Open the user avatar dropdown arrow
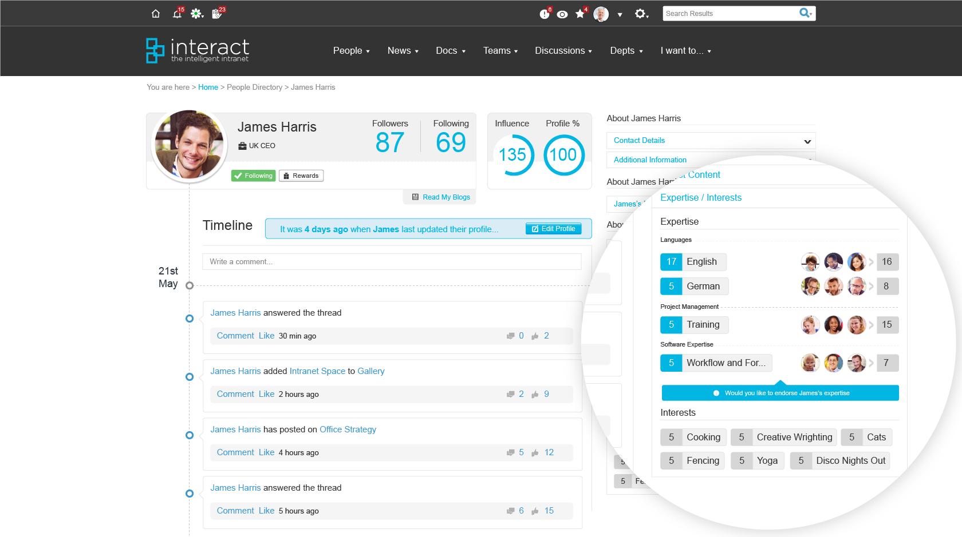Screen dimensions: 962x537 click(x=620, y=15)
